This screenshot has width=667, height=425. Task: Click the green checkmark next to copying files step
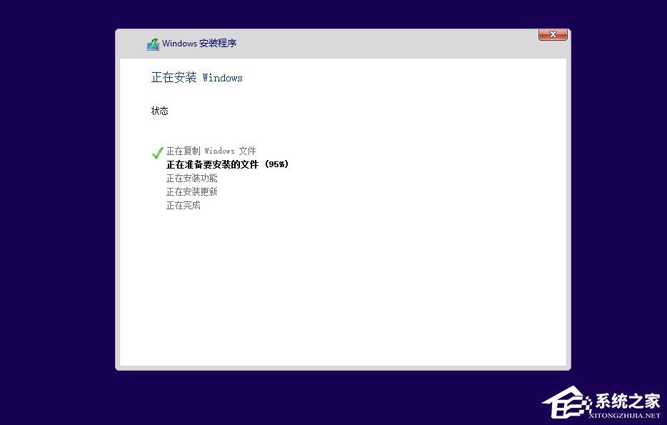click(157, 153)
